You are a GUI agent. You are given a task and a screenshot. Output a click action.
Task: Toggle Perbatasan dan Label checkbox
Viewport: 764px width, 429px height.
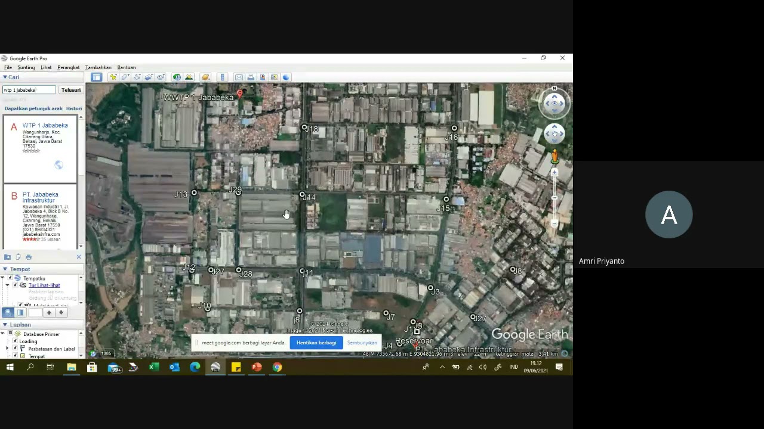coord(16,349)
